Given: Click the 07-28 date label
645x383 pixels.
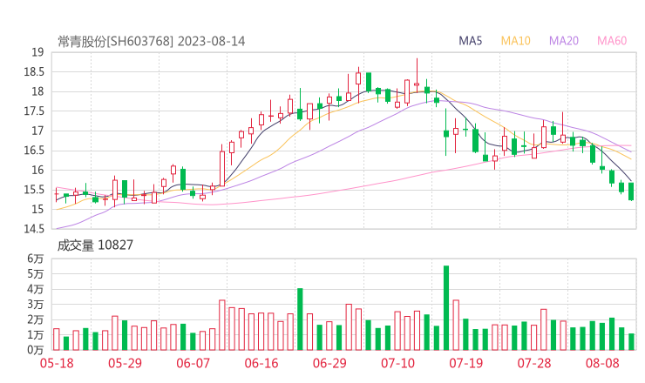Looking at the screenshot, I should pyautogui.click(x=534, y=363).
